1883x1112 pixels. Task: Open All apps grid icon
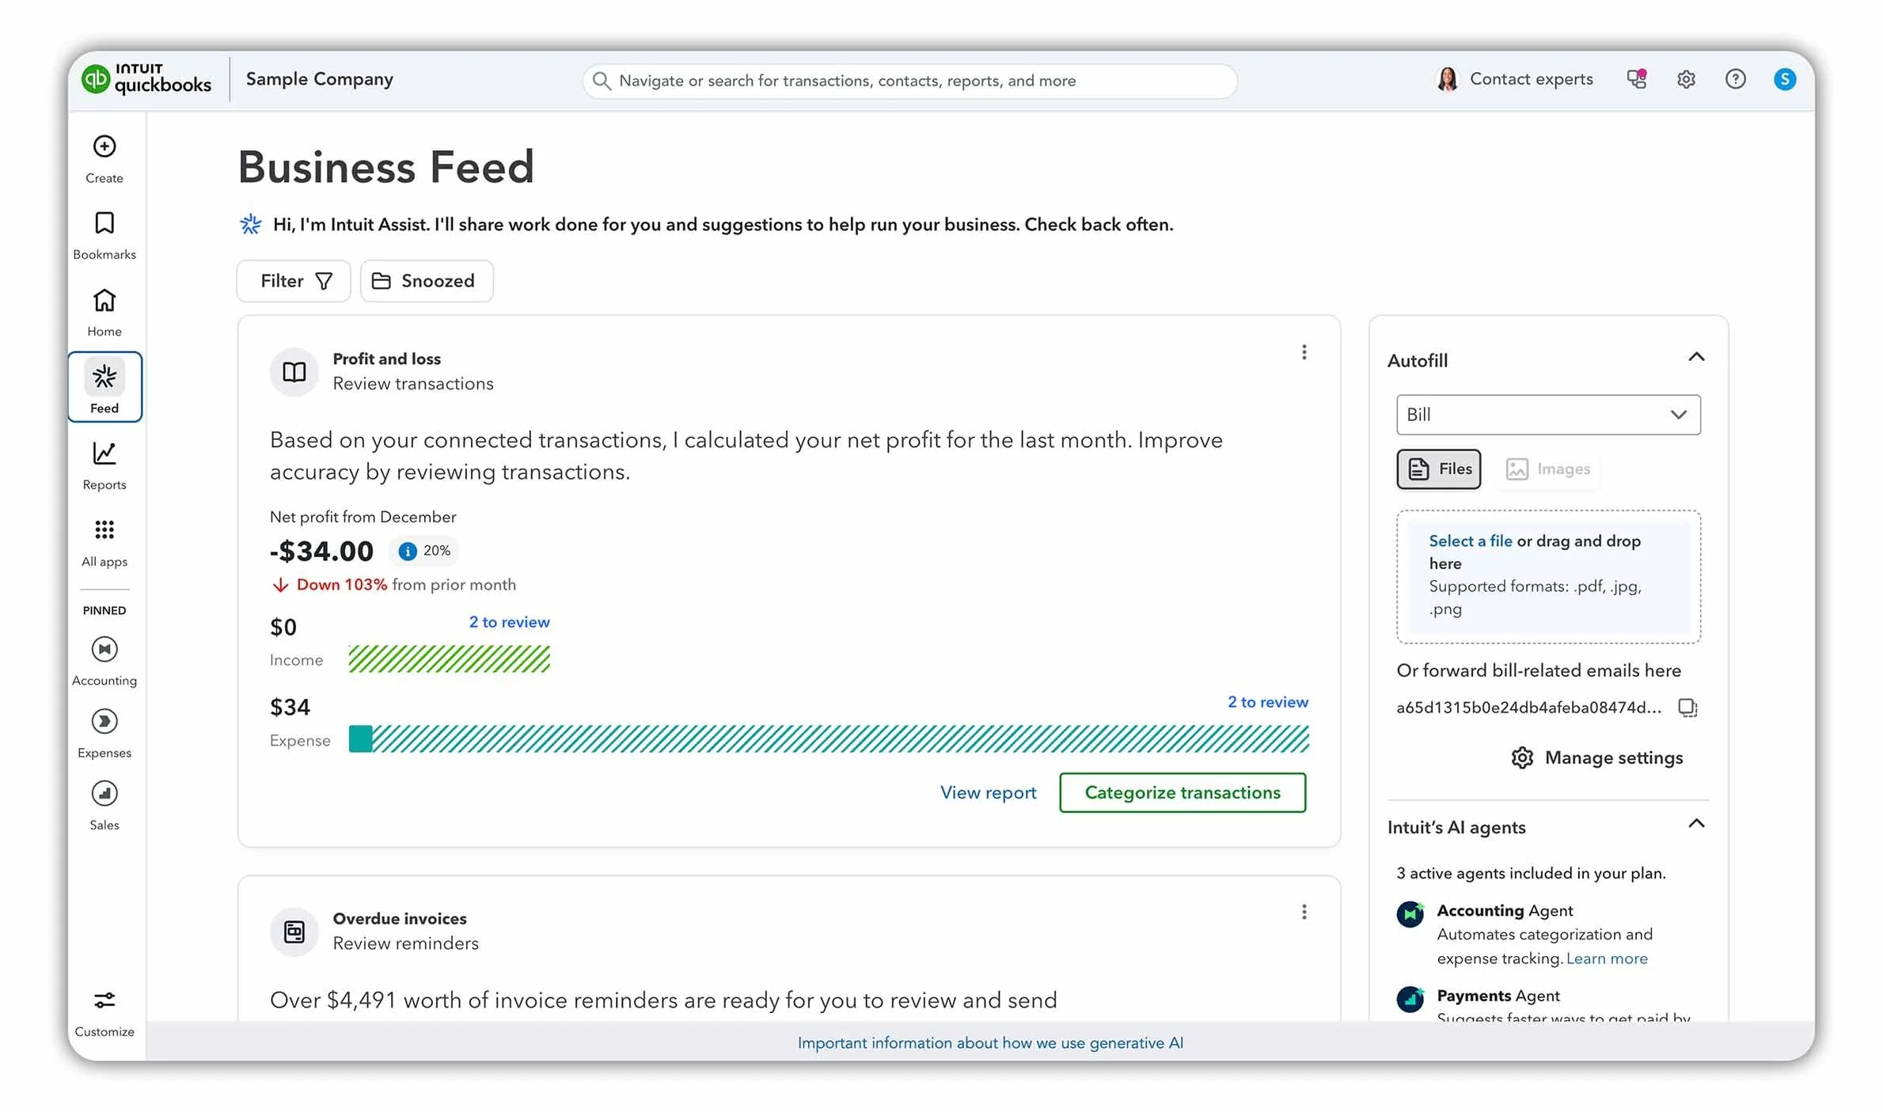(104, 529)
